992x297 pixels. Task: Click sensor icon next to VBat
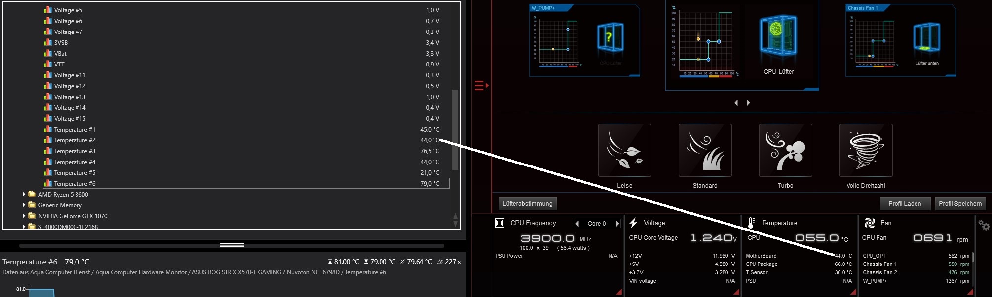[x=48, y=53]
